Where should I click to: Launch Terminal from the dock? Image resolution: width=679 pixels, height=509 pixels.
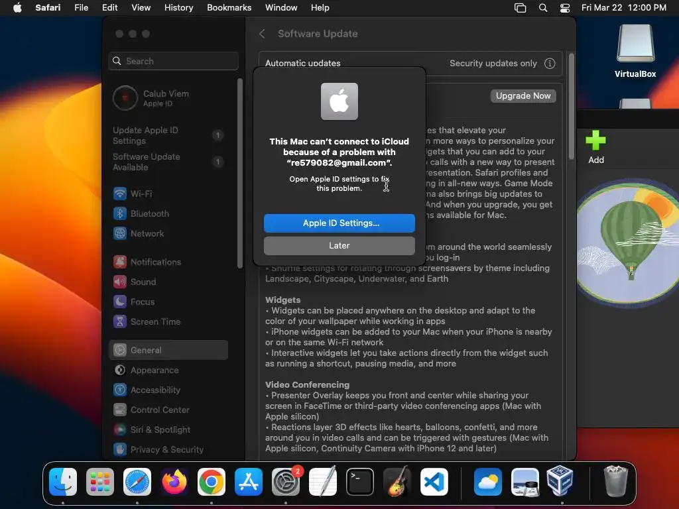point(360,482)
